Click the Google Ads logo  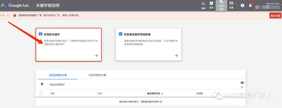[15, 5]
